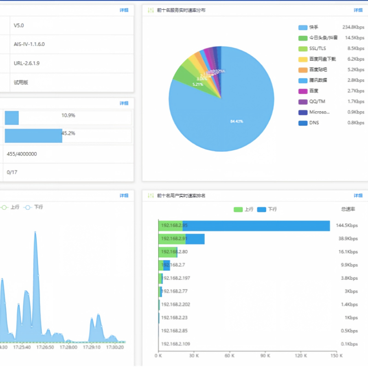Viewport: 368px width, 368px height.
Task: Click the 192.168.2.7 user label
Action: [x=173, y=265]
